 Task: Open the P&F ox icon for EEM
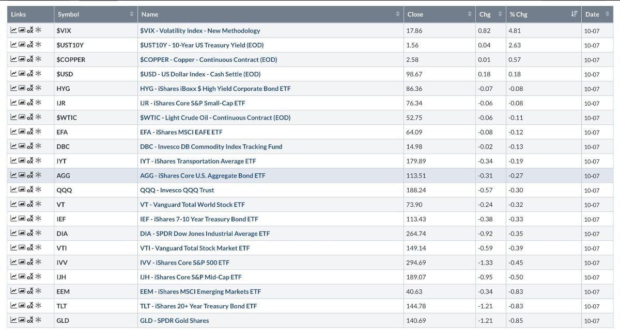[30, 291]
